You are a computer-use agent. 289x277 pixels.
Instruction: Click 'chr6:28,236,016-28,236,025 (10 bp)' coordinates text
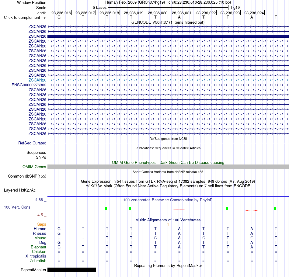click(200, 2)
